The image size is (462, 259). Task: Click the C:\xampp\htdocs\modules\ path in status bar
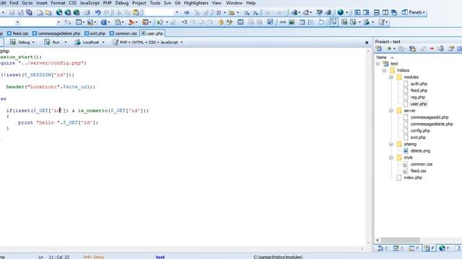[x=278, y=257]
